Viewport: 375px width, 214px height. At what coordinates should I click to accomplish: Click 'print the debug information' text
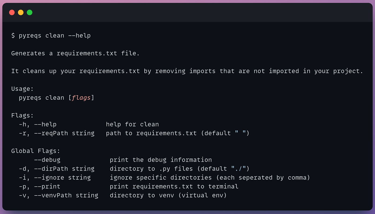click(x=161, y=160)
